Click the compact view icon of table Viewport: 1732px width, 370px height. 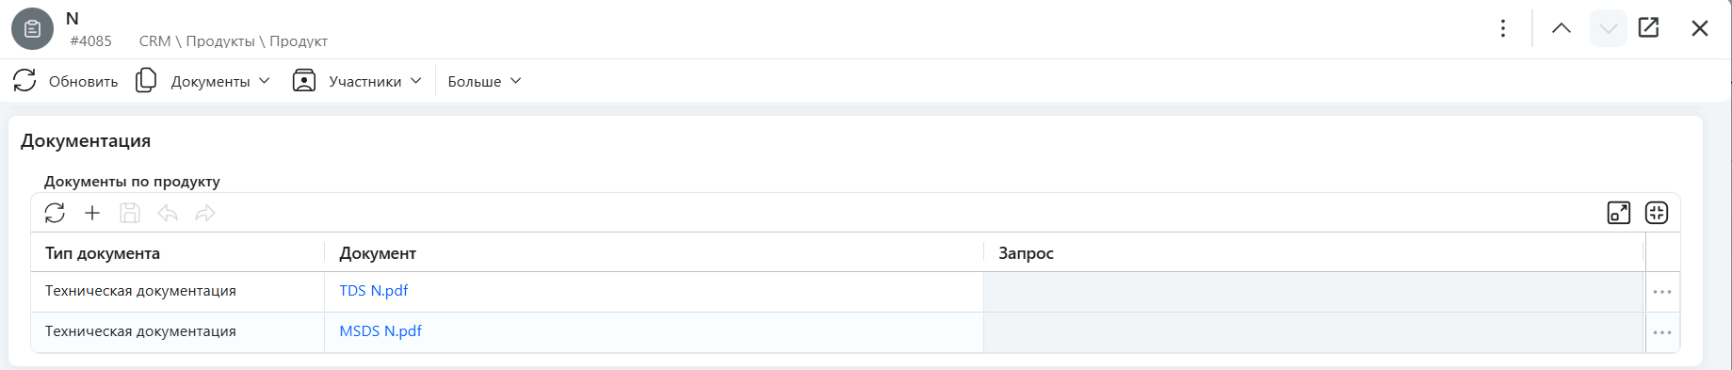coord(1657,213)
